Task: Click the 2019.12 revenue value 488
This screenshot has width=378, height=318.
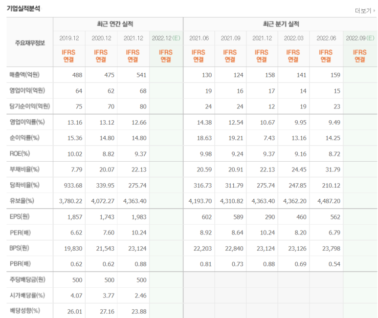Action: [x=77, y=75]
